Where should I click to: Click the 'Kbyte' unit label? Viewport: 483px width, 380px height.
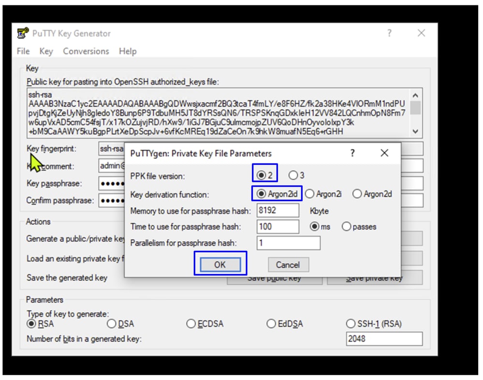319,211
